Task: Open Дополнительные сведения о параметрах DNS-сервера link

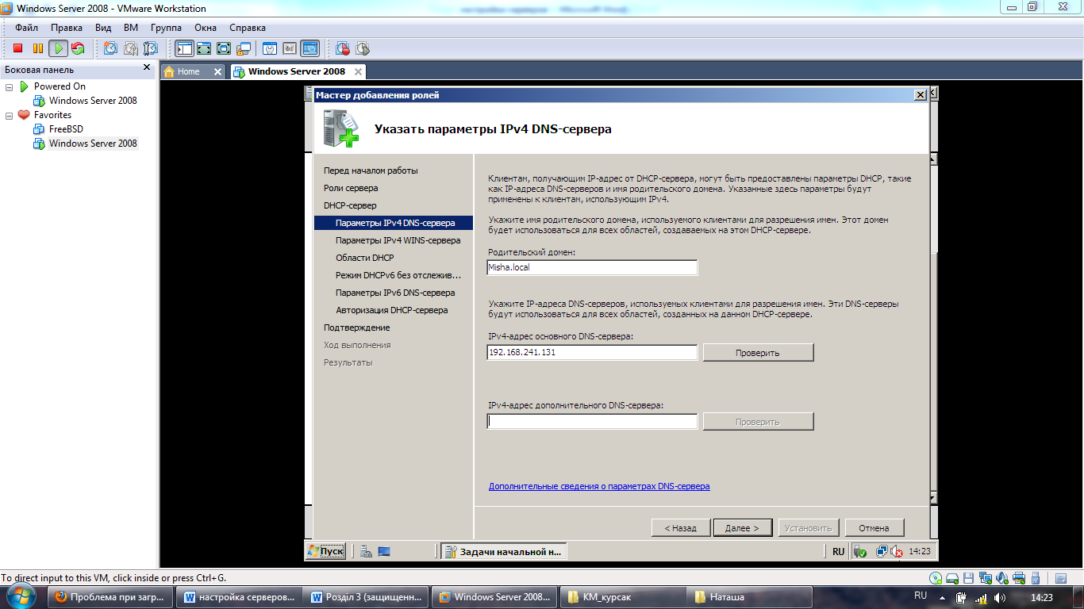Action: point(599,486)
